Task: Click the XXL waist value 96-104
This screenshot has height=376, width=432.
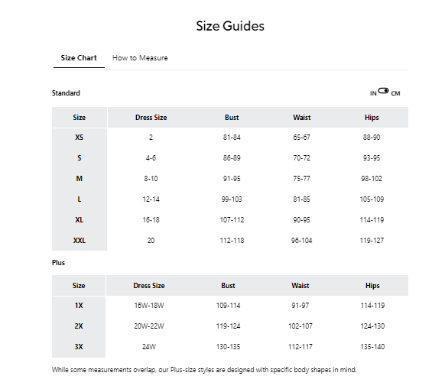Action: click(302, 241)
